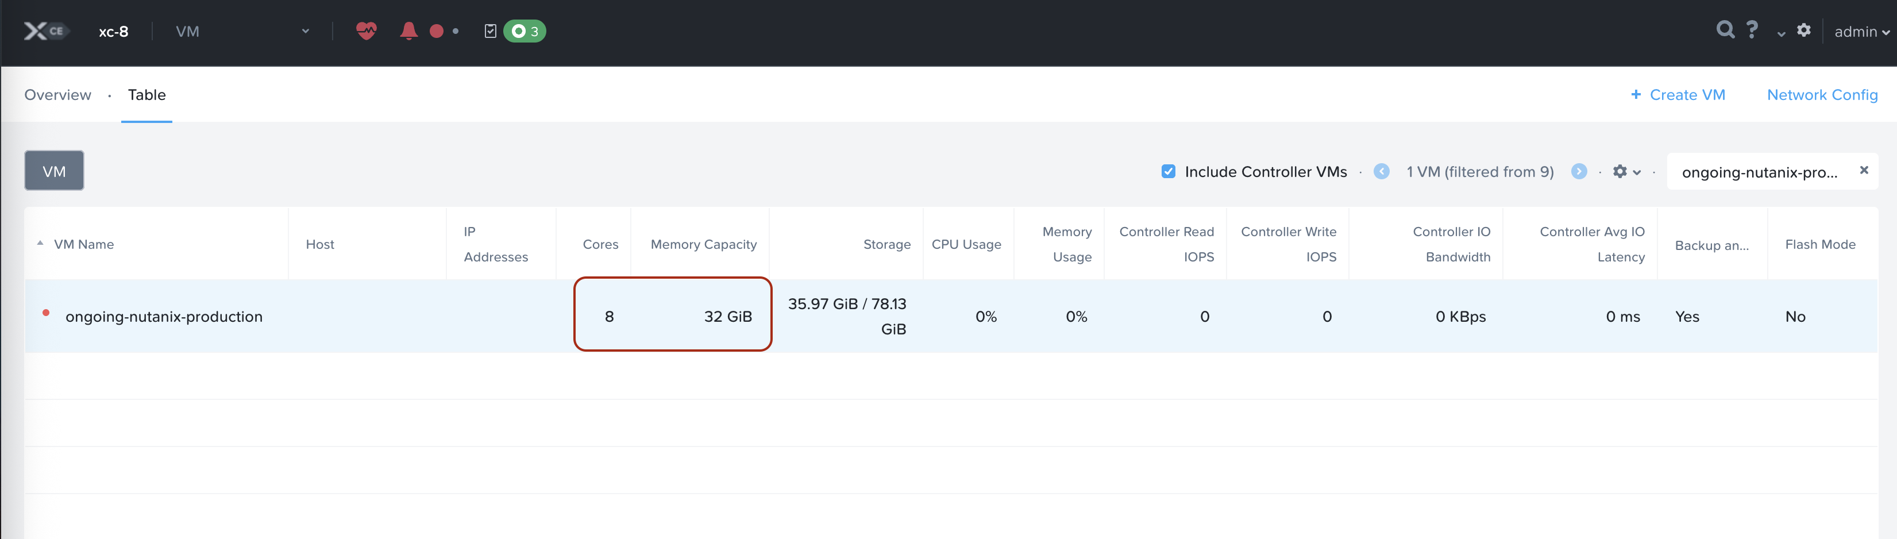Open the admin user menu

pos(1859,31)
